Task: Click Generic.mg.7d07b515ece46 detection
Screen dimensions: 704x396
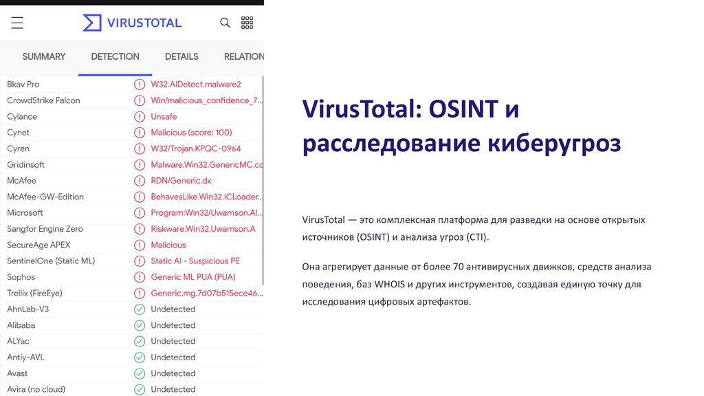Action: [207, 293]
